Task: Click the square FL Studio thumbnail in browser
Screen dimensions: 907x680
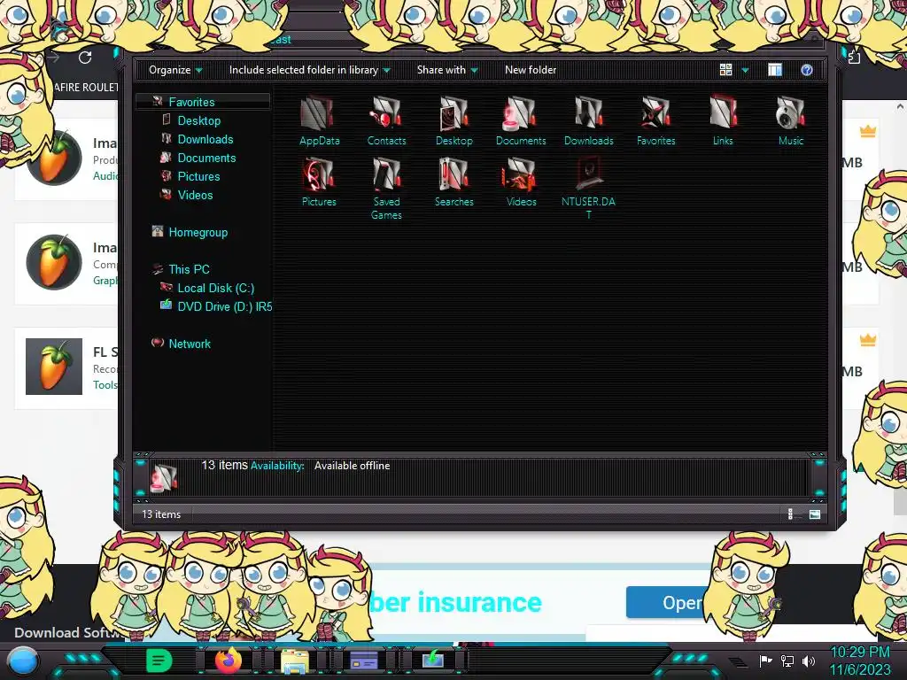Action: tap(54, 367)
